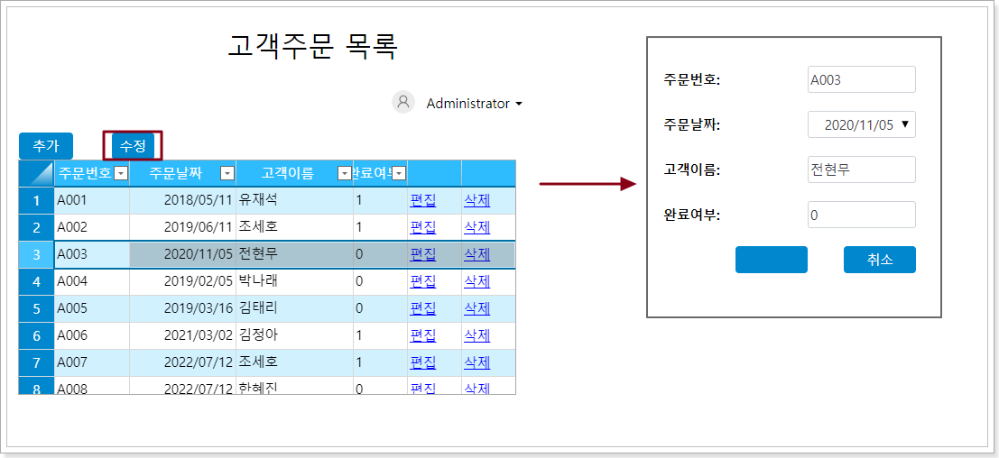Click the 삭제 link for order A002
Image resolution: width=999 pixels, height=458 pixels.
pos(476,227)
